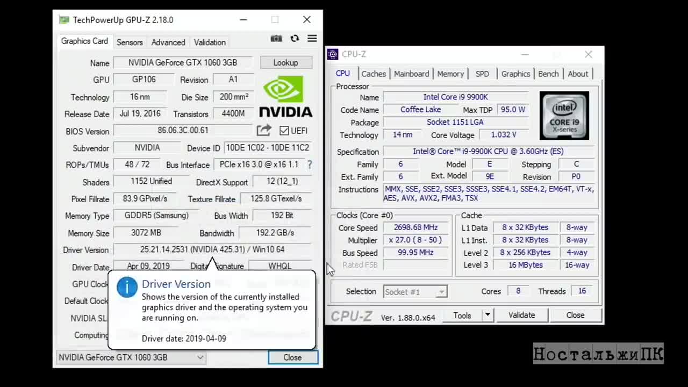The width and height of the screenshot is (688, 387).
Task: Open the Caches tab in CPU-Z
Action: click(x=374, y=74)
